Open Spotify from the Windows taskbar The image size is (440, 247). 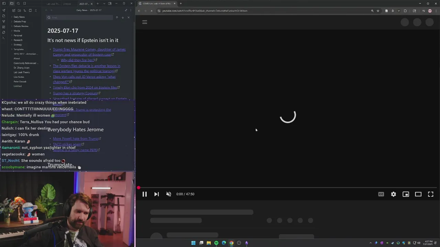pyautogui.click(x=216, y=243)
